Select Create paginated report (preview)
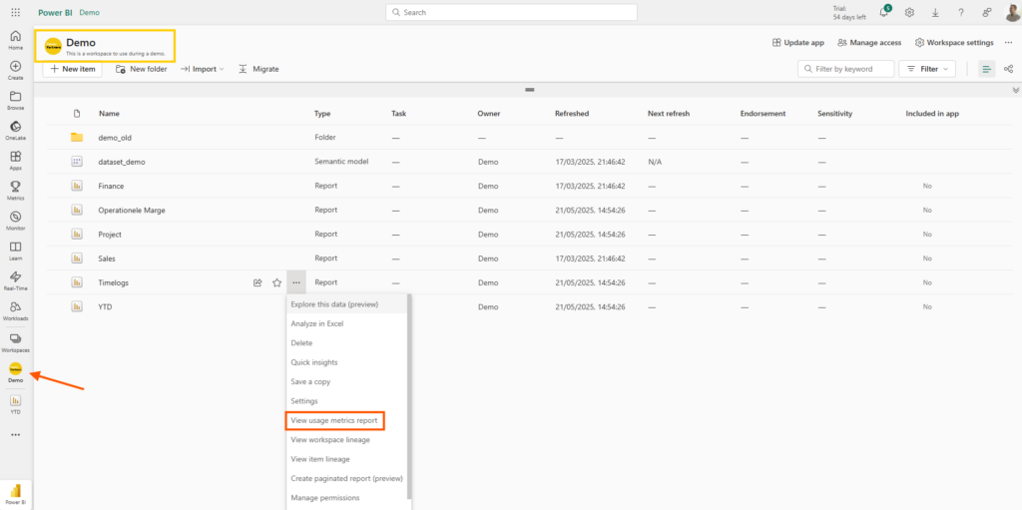This screenshot has width=1022, height=510. coord(346,479)
